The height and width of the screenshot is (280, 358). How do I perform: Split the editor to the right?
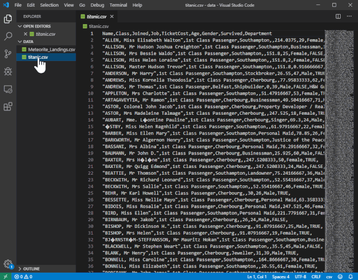pos(338,16)
